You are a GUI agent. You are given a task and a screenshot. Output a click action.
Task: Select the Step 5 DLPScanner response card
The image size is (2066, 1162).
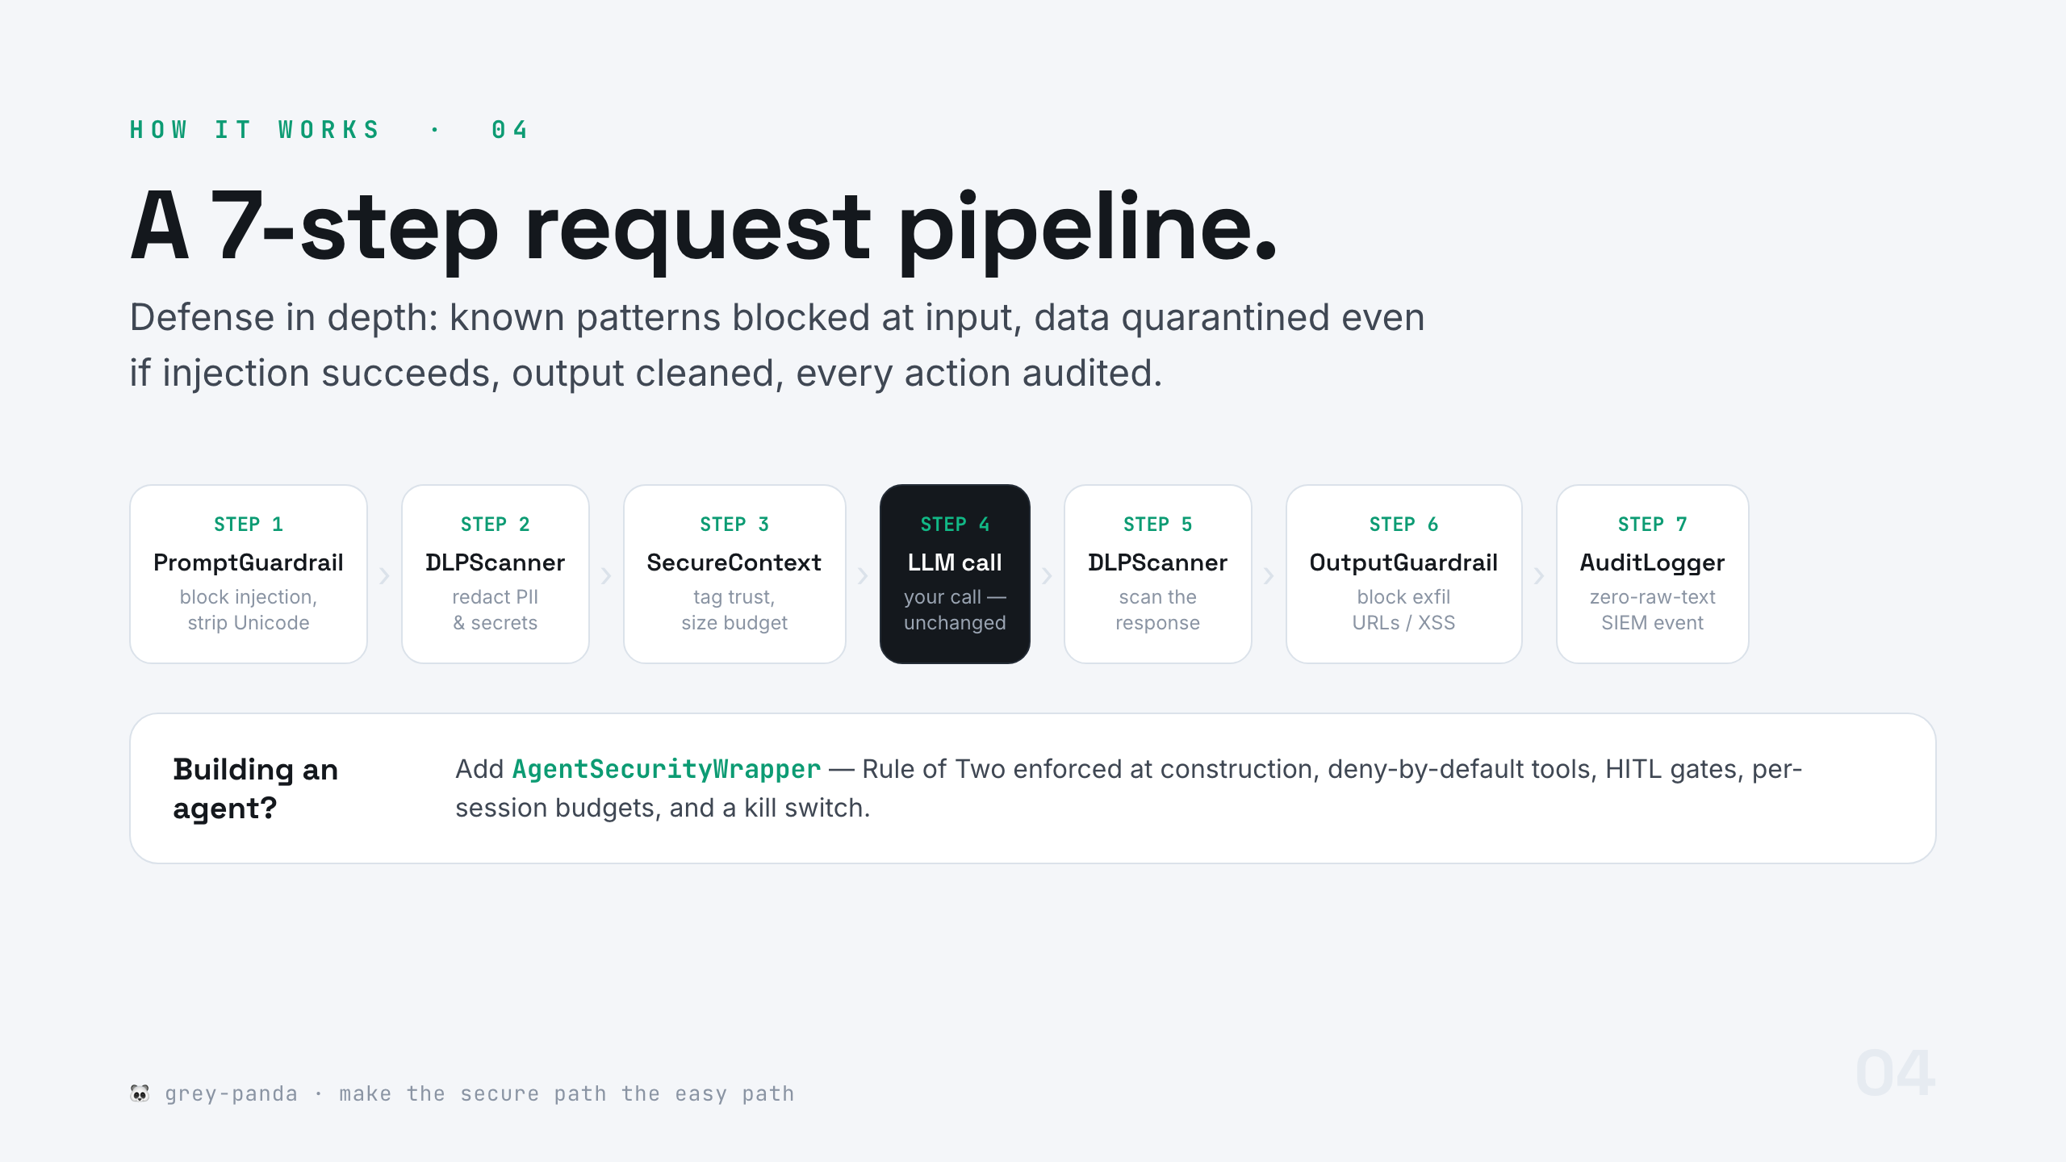1158,574
